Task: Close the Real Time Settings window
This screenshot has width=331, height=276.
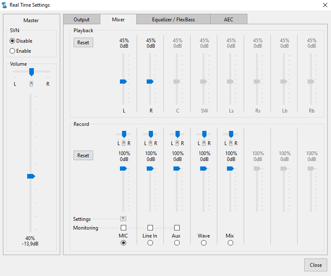Action: 325,5
